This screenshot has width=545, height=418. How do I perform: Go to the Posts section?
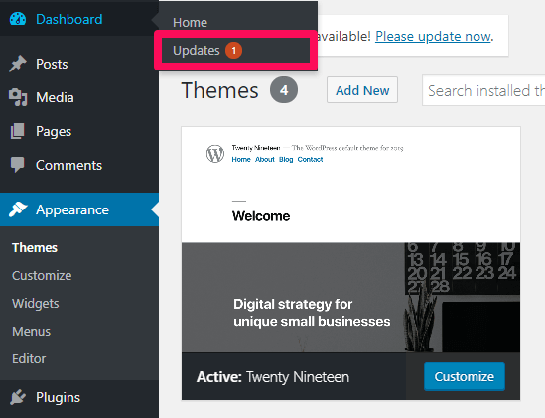pyautogui.click(x=79, y=64)
